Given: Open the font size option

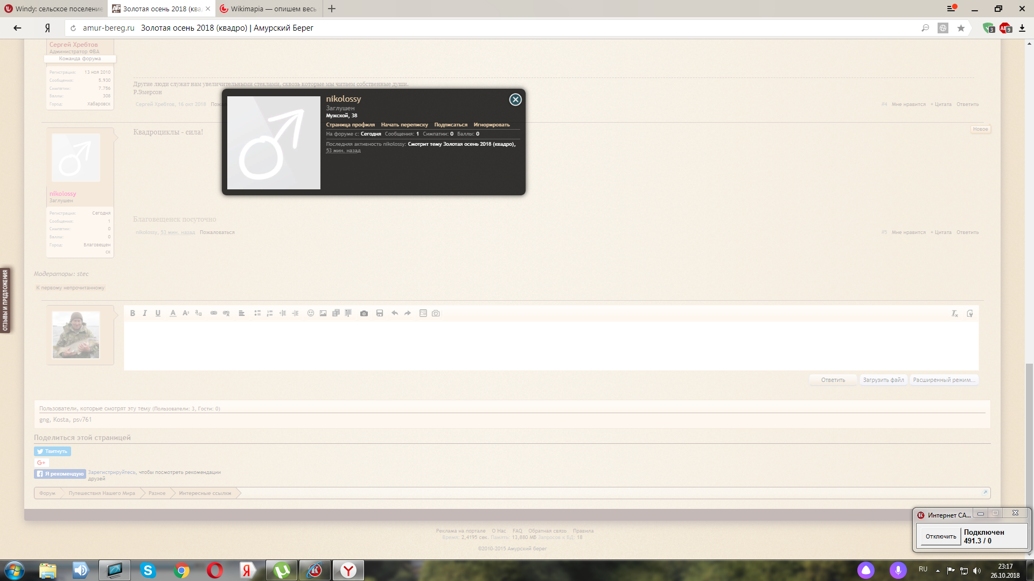Looking at the screenshot, I should click(186, 313).
